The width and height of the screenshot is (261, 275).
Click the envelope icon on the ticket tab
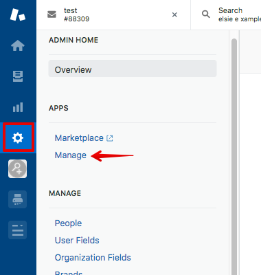(52, 14)
